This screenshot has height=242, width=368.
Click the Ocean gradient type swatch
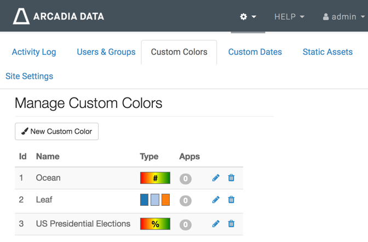pyautogui.click(x=155, y=178)
